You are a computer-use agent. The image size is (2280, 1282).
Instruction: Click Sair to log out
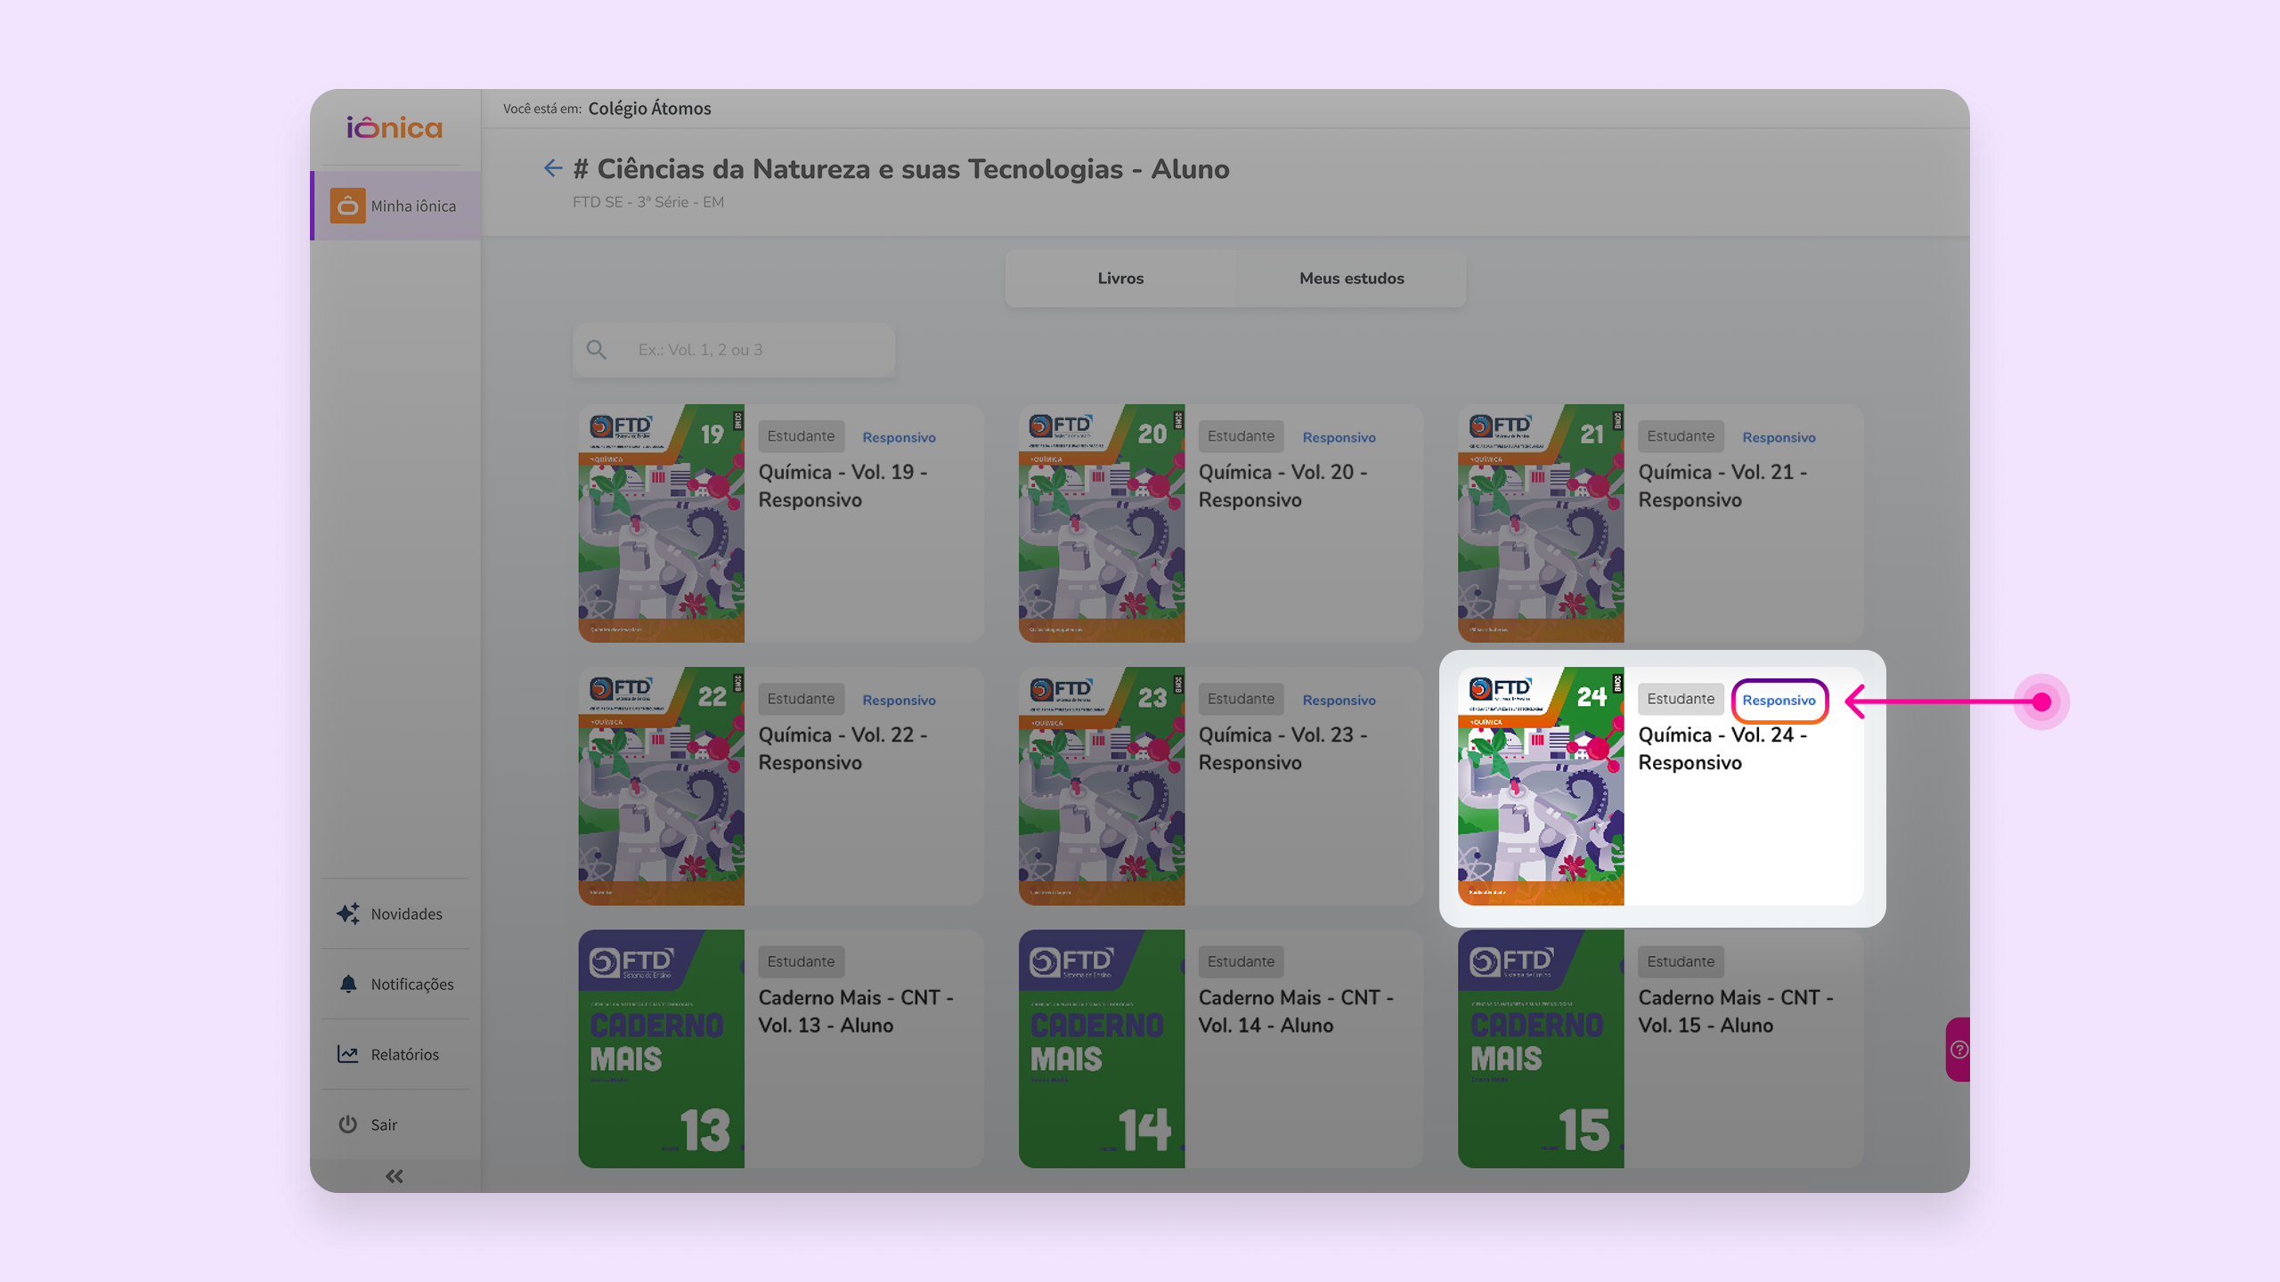[x=395, y=1124]
